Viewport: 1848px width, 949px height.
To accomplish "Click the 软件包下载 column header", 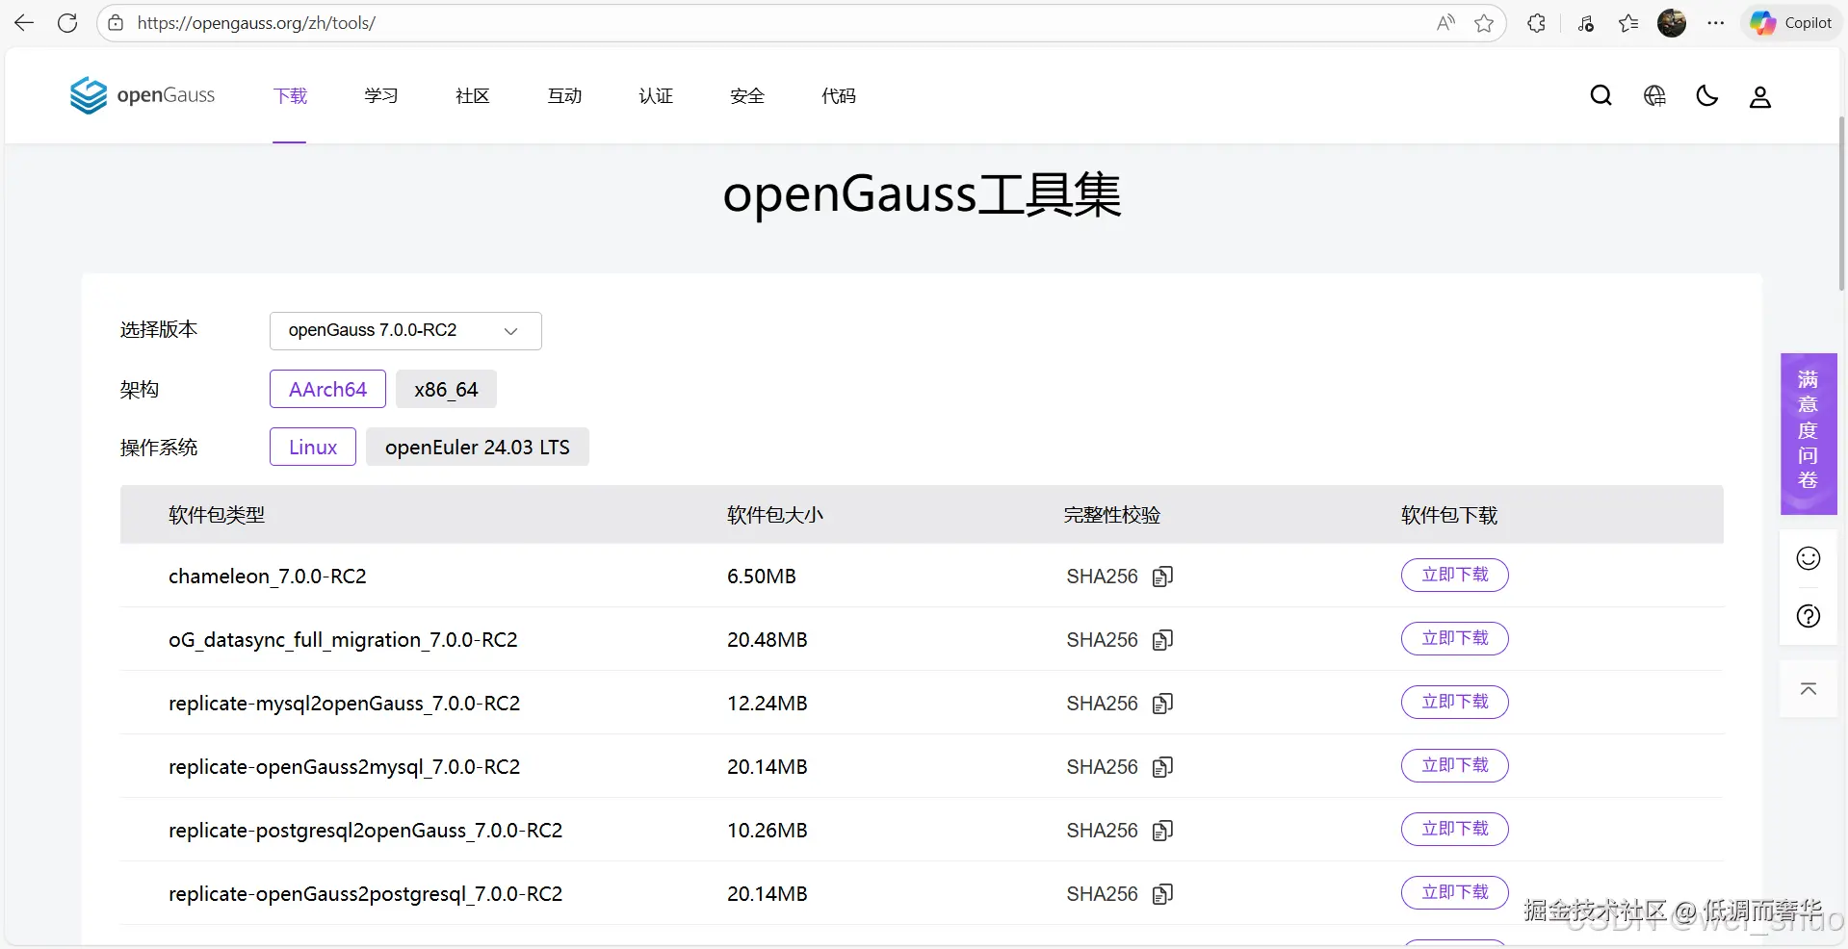I will pos(1449,515).
